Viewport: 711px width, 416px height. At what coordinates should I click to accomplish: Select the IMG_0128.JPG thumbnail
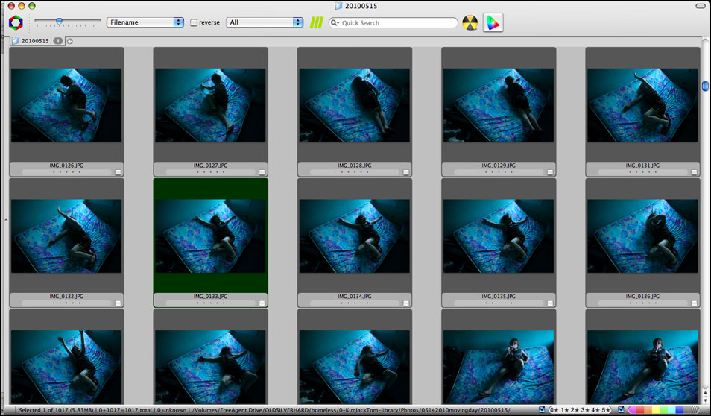(x=355, y=105)
